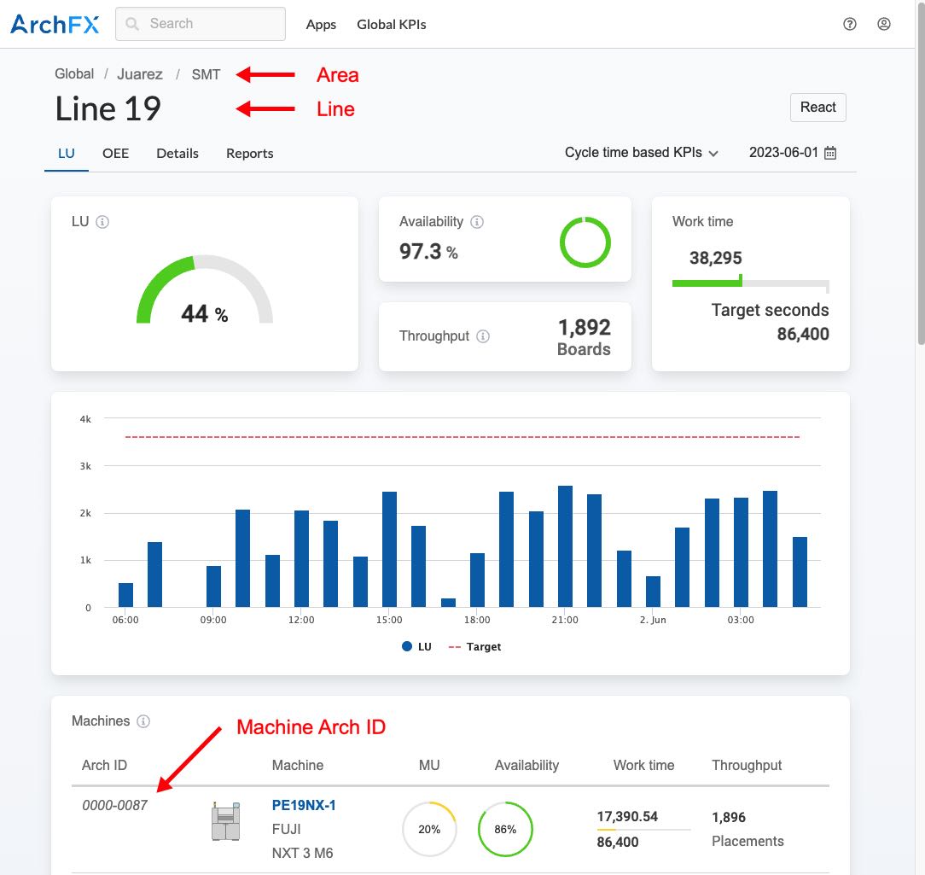Click the Throughput info icon
The height and width of the screenshot is (875, 925).
483,336
